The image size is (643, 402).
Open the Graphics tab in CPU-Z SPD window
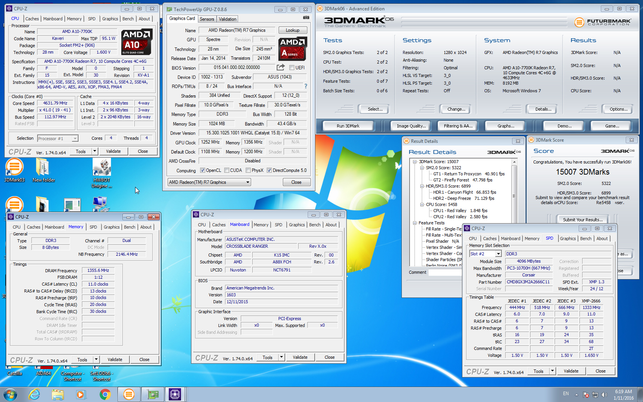point(568,239)
